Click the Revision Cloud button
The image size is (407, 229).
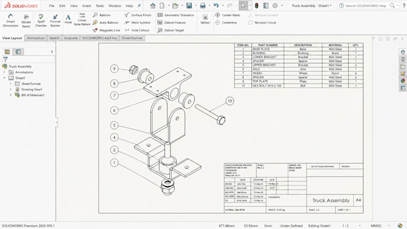click(x=262, y=23)
